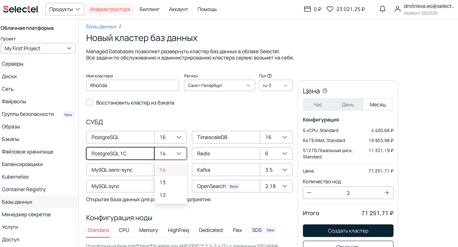Open Диски in the sidebar
The width and height of the screenshot is (458, 247).
[39, 76]
